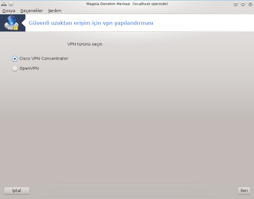The width and height of the screenshot is (254, 199).
Task: Click the 'VPN türünü seçin' label
Action: click(x=85, y=44)
